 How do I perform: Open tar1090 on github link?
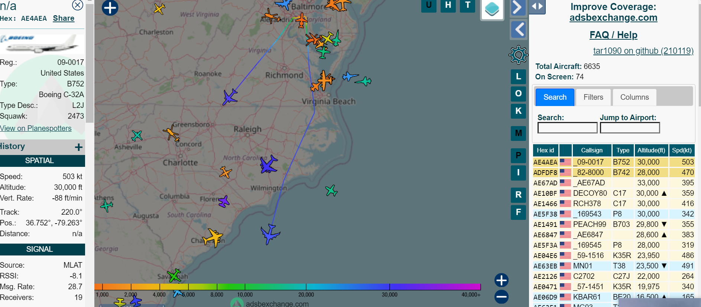point(643,51)
